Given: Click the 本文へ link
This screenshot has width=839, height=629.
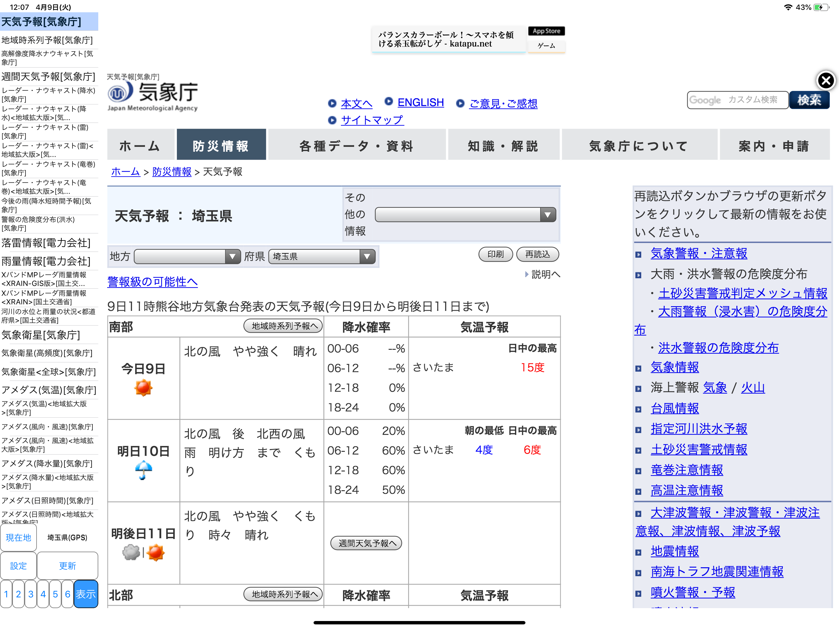Looking at the screenshot, I should pos(357,104).
